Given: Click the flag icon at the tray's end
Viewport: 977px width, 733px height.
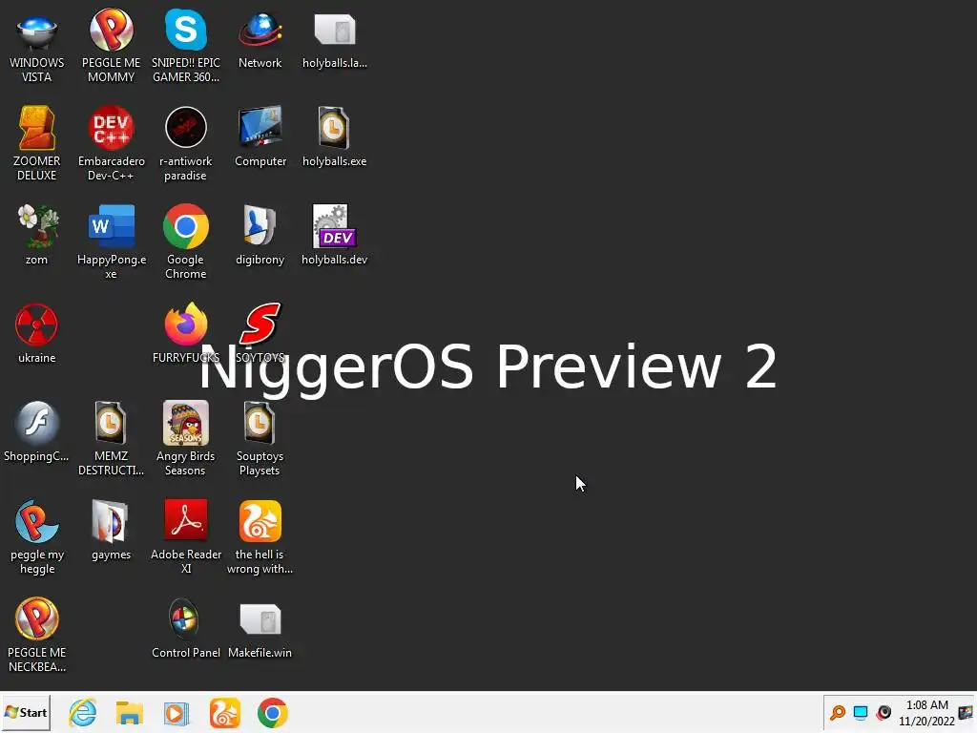Looking at the screenshot, I should pyautogui.click(x=966, y=712).
